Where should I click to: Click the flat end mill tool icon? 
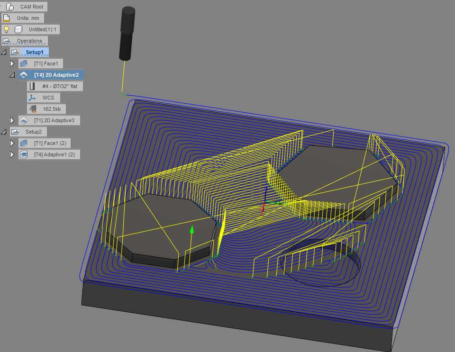tap(32, 86)
